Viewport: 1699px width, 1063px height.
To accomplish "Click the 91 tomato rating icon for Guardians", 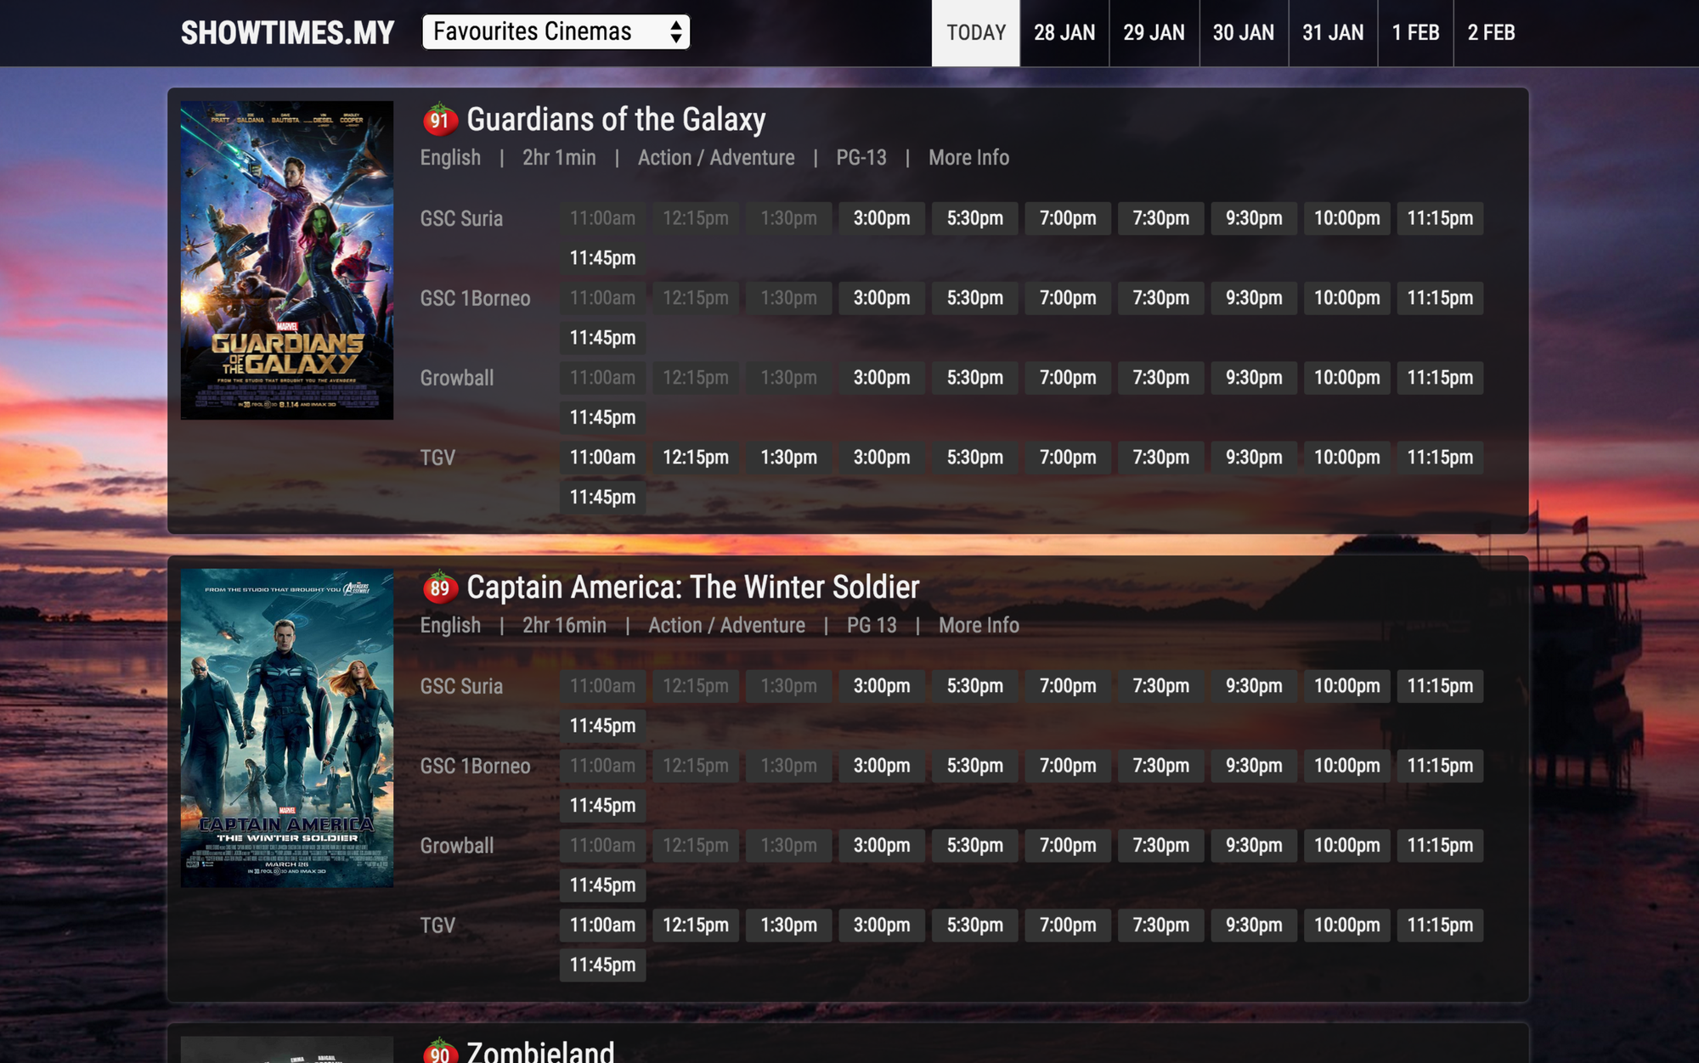I will pyautogui.click(x=440, y=121).
